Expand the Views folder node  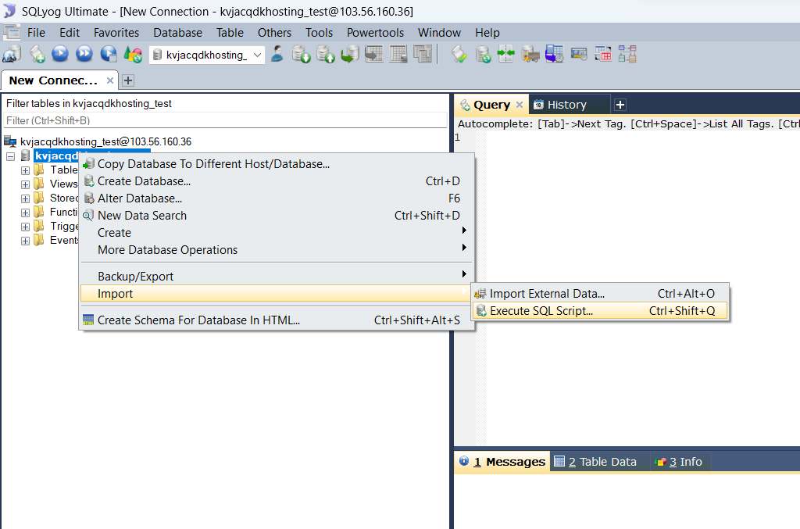(25, 184)
